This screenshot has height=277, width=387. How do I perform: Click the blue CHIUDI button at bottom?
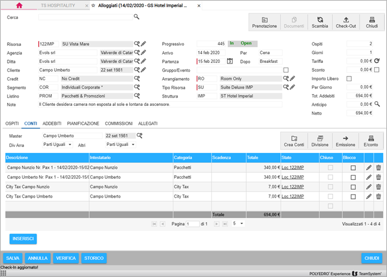(372, 258)
